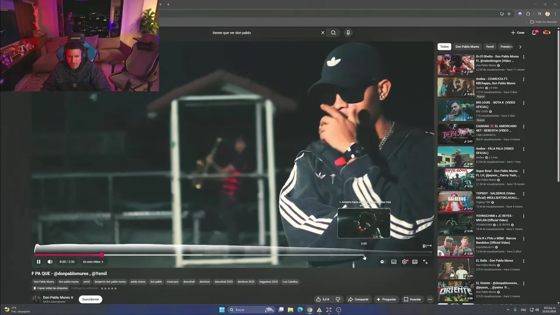
Task: Open options for 'Andiex - CHARLYZA' video
Action: tap(524, 79)
